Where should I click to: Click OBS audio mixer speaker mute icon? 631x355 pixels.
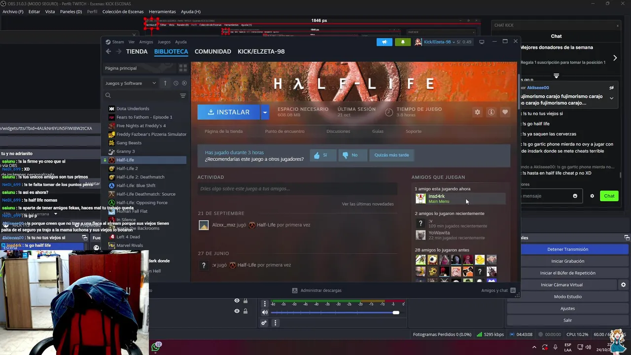tap(265, 312)
